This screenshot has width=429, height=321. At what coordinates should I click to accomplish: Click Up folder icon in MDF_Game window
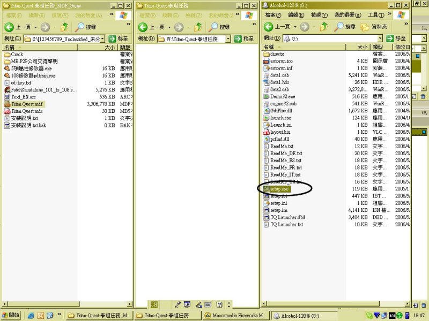coord(64,27)
